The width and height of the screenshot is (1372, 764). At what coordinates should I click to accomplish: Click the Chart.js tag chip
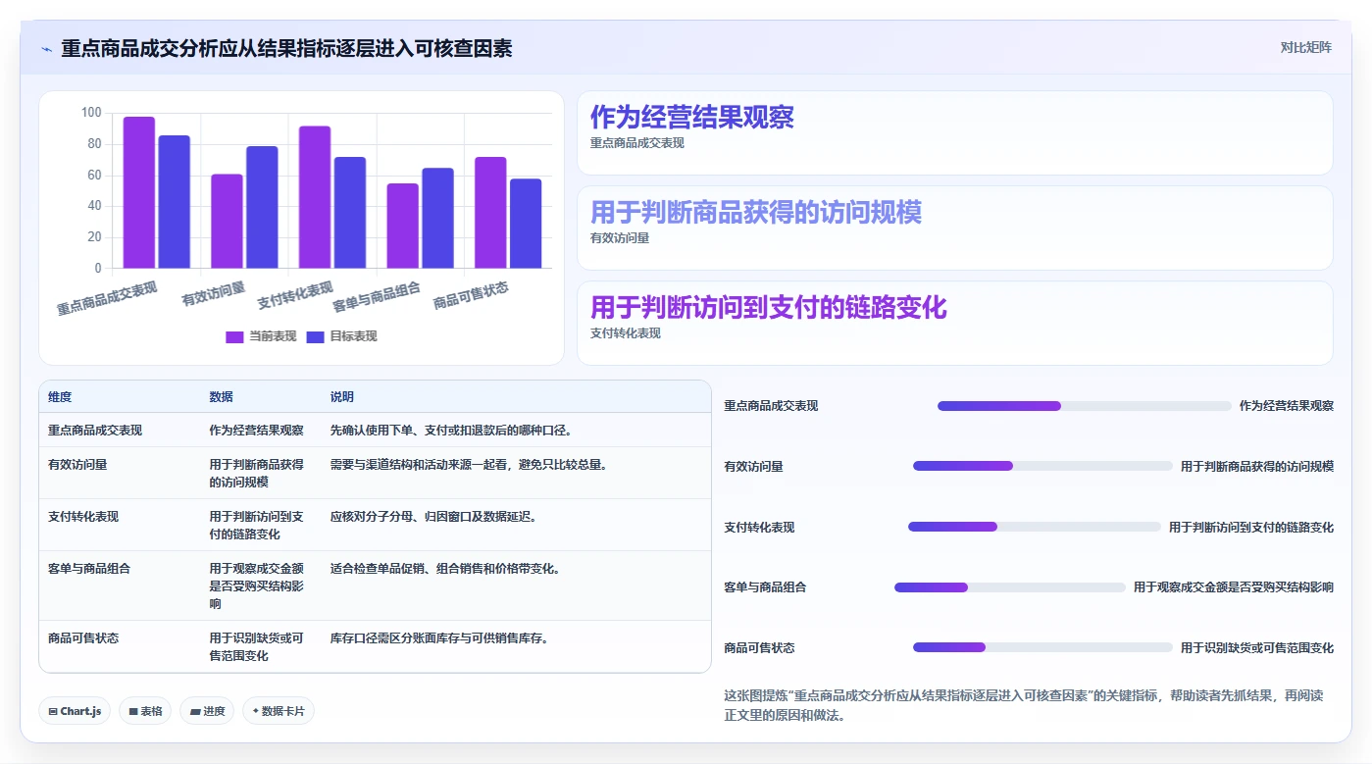[x=75, y=711]
